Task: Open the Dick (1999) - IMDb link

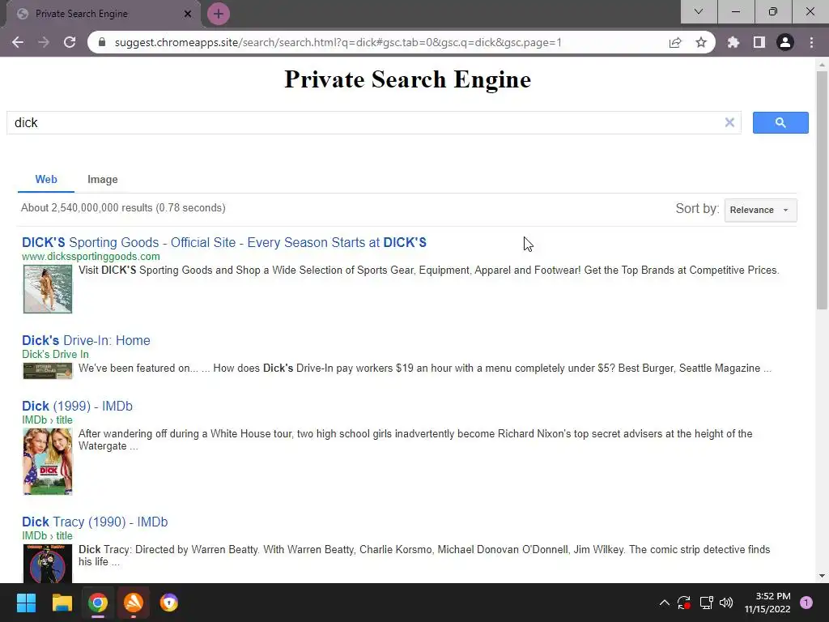Action: 77,406
